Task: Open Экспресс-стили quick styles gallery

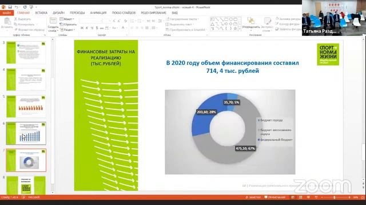Action: coord(267,24)
